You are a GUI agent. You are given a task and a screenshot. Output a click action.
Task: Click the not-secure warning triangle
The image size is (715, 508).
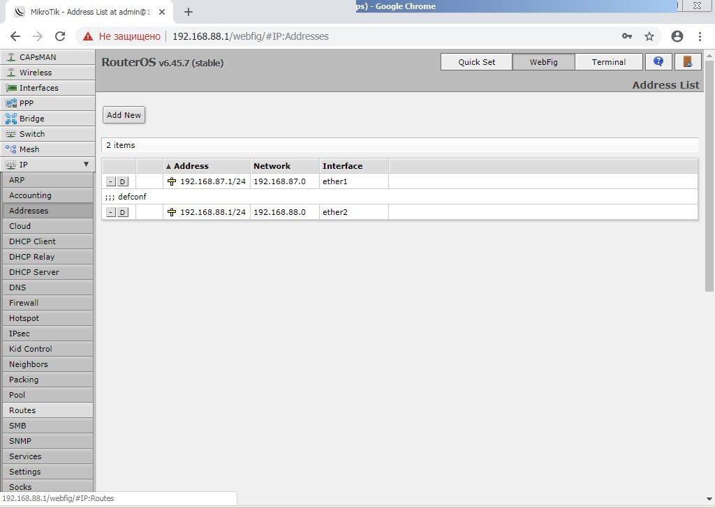(88, 36)
